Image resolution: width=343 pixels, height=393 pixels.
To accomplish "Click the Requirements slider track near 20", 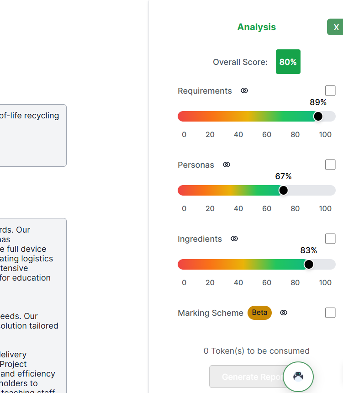I will 210,116.
